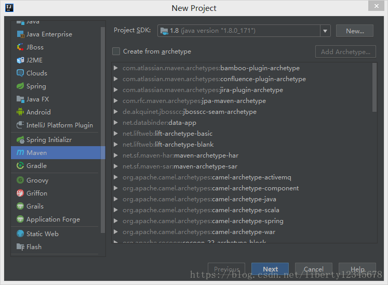Image resolution: width=388 pixels, height=285 pixels.
Task: Click the Add Archetype... button
Action: 345,51
